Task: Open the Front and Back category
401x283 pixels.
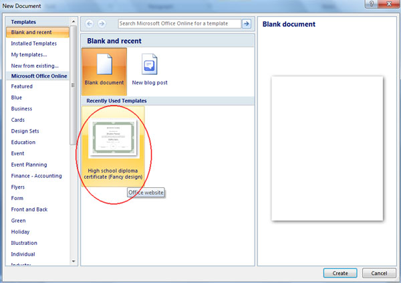Action: point(29,209)
